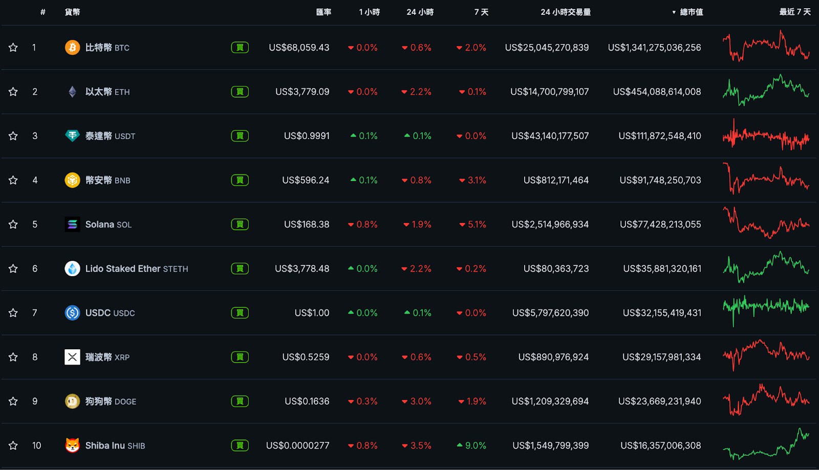This screenshot has width=819, height=470.
Task: Click the Solana SOL coin logo
Action: click(x=72, y=225)
